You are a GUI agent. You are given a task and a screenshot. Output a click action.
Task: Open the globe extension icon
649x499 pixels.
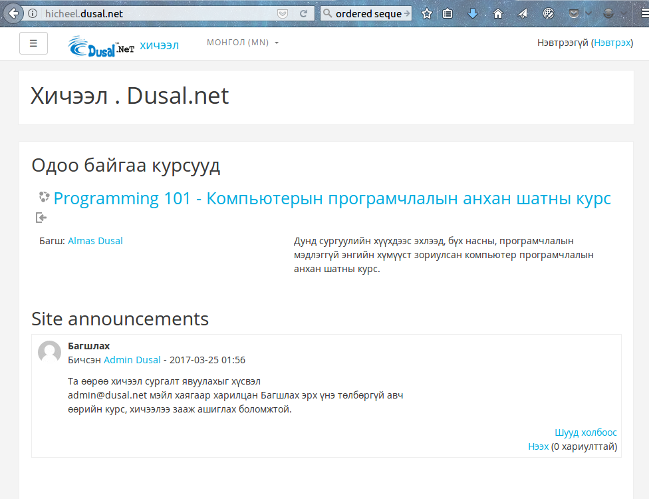[549, 14]
